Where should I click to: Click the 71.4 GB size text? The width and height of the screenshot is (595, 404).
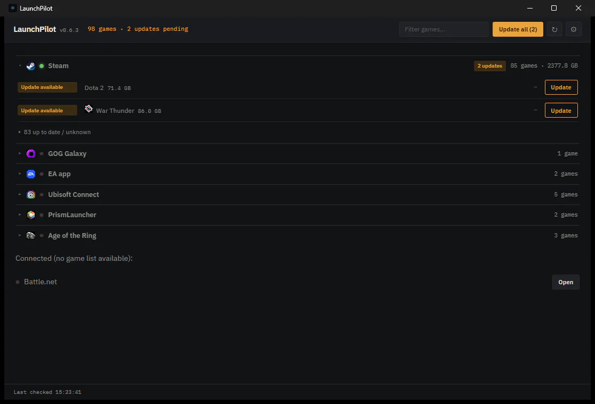[119, 88]
